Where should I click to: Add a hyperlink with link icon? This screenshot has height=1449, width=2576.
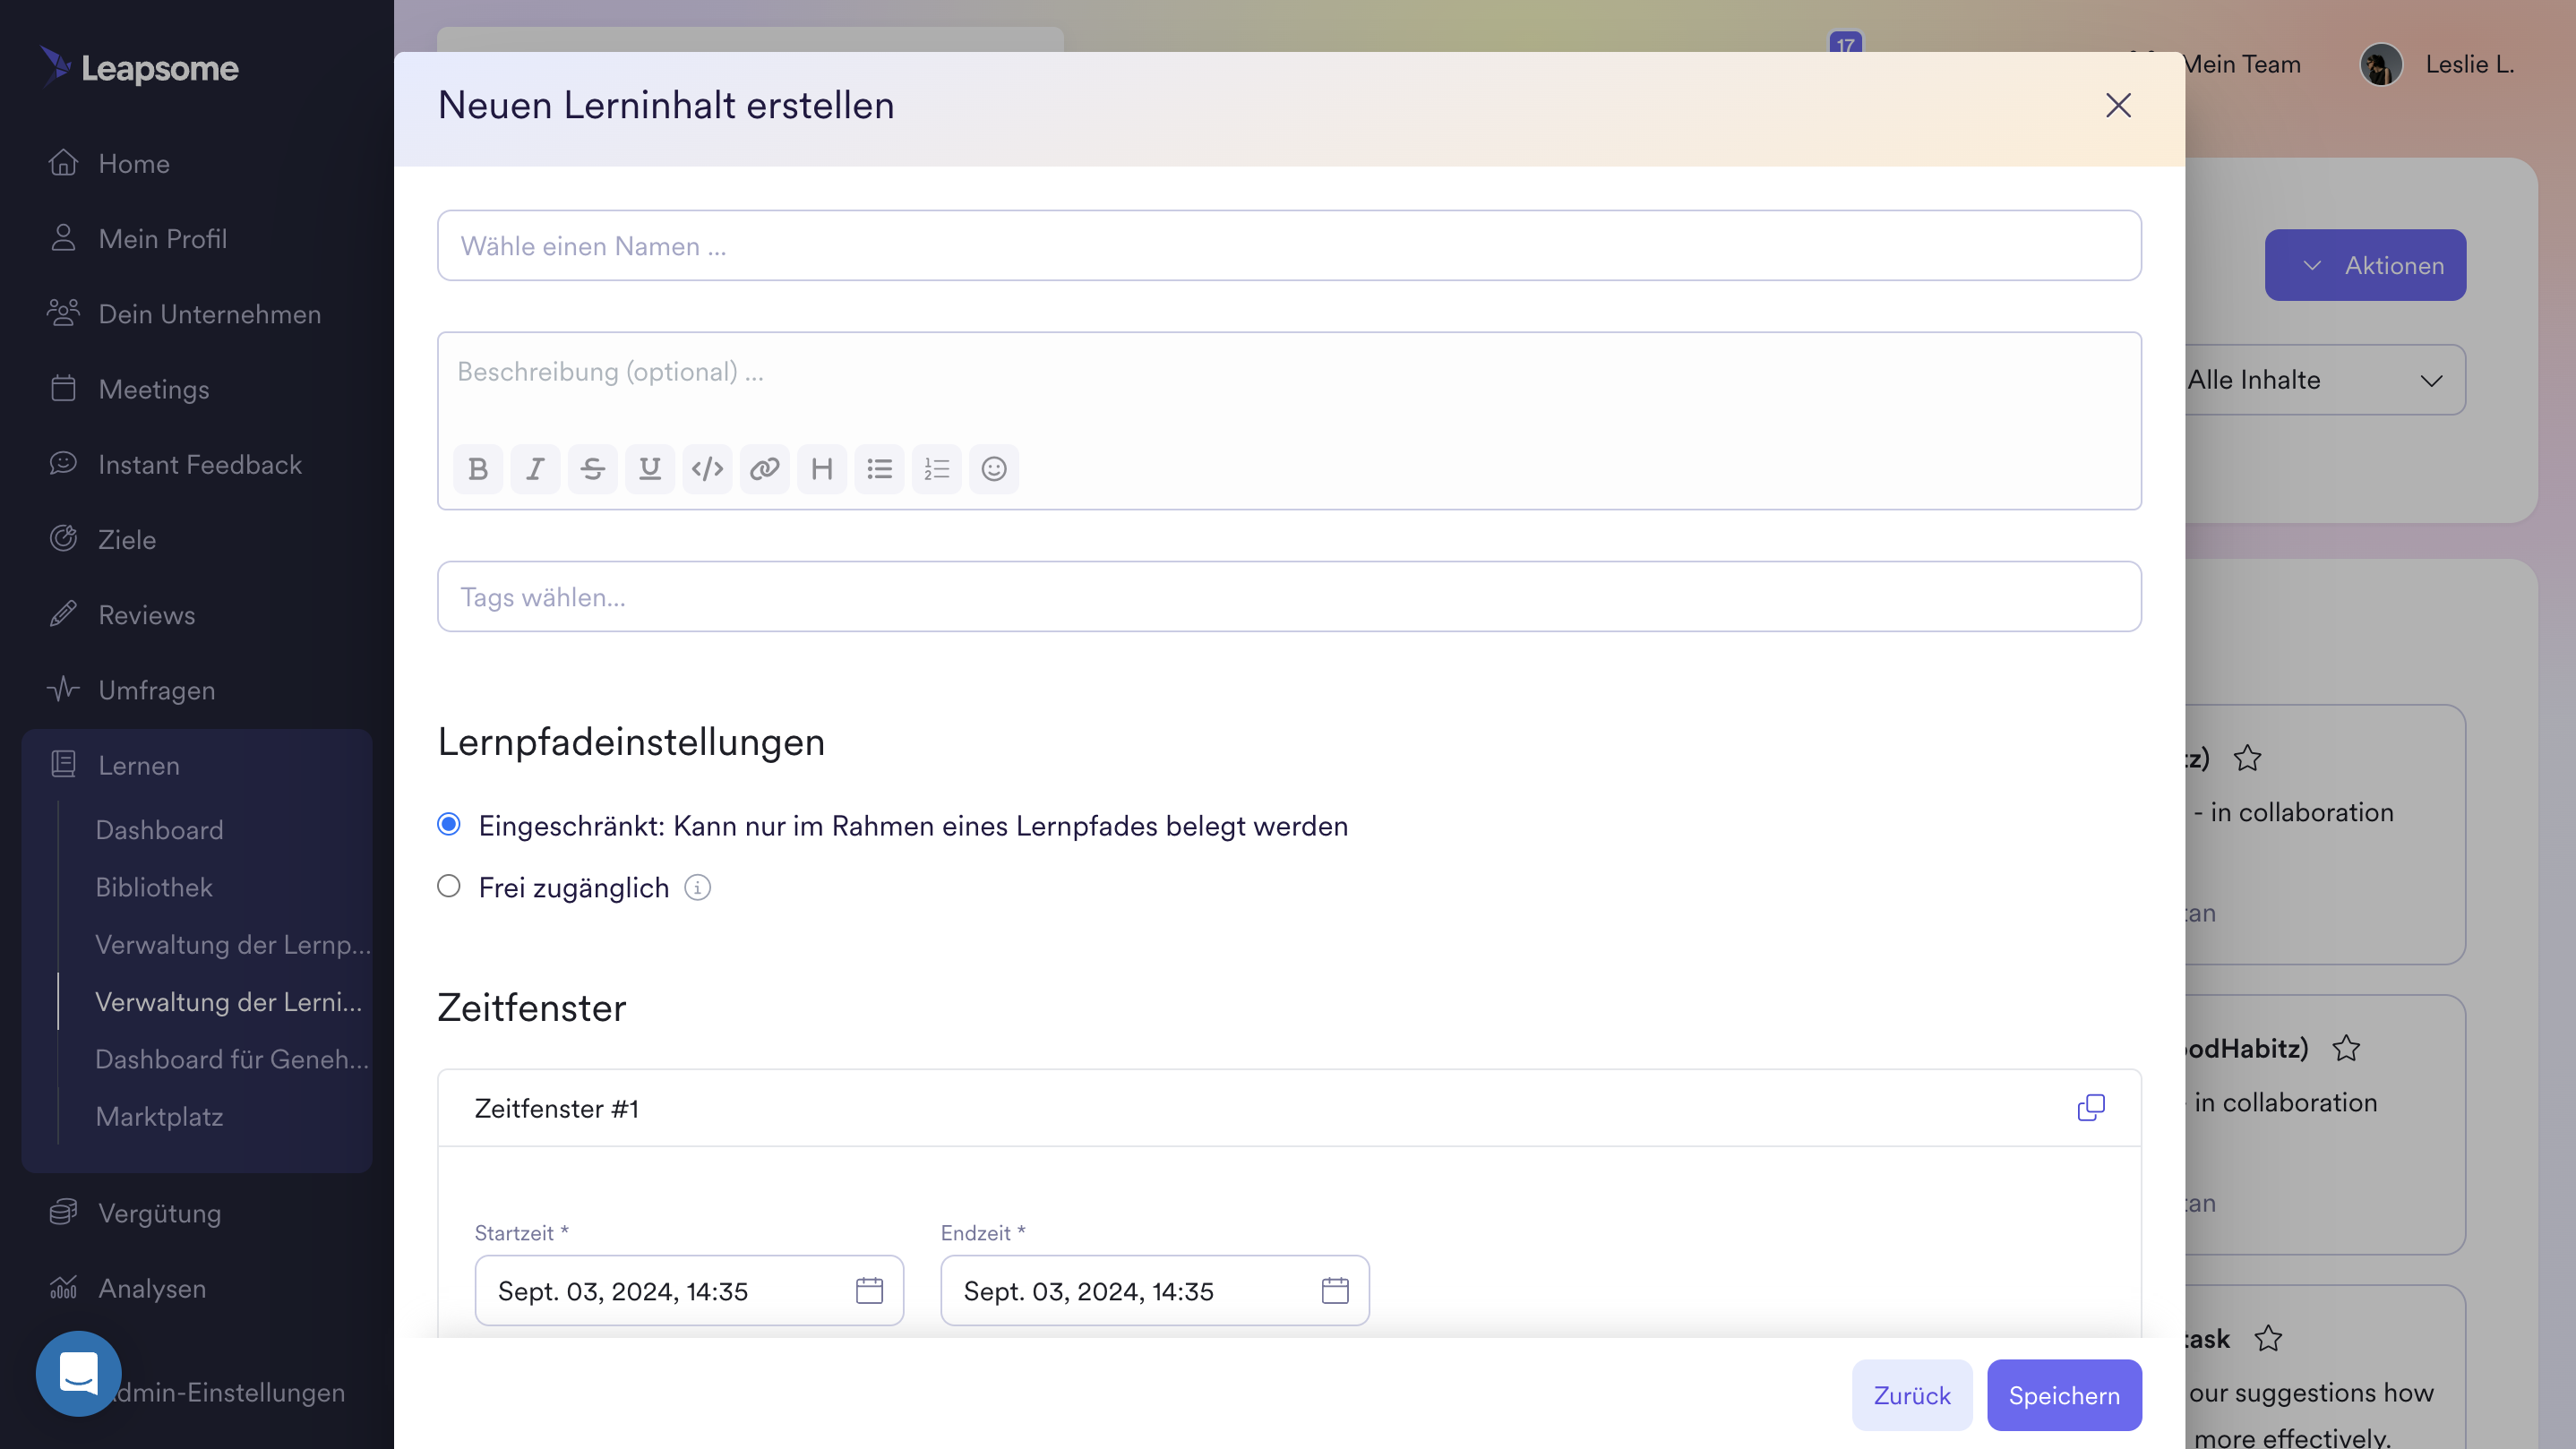764,469
